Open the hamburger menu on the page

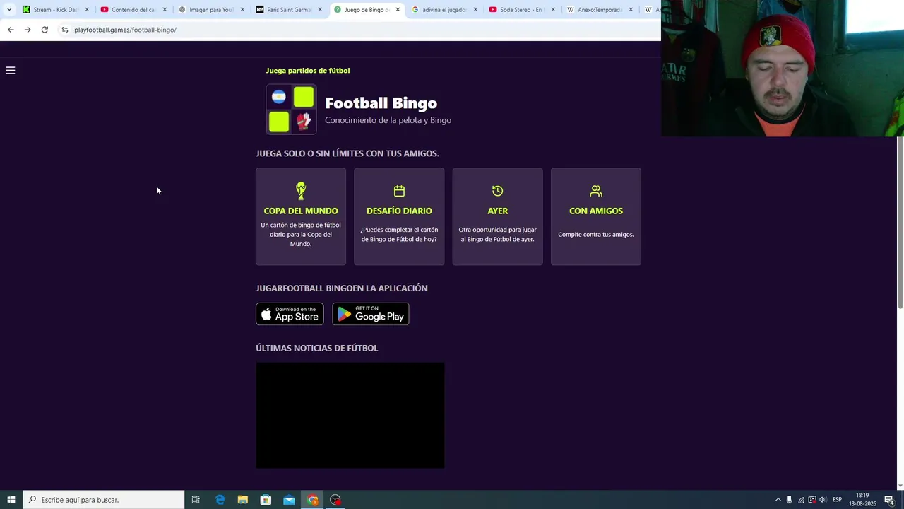pos(11,71)
